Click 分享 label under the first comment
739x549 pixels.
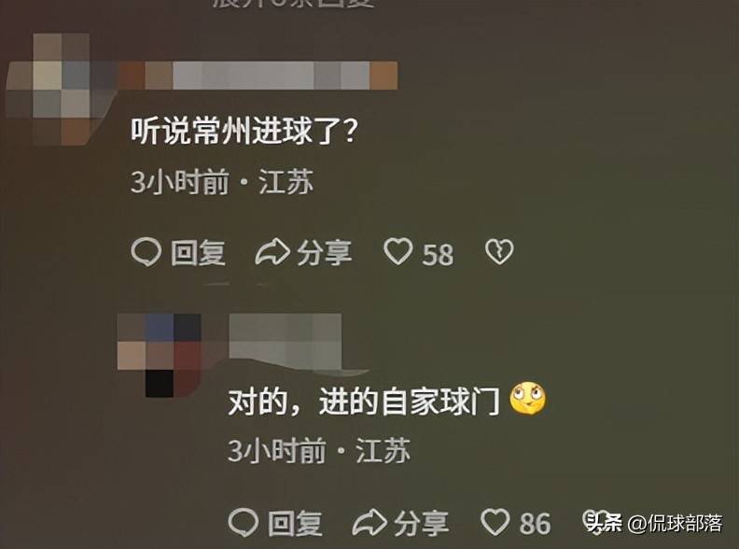[x=325, y=253]
